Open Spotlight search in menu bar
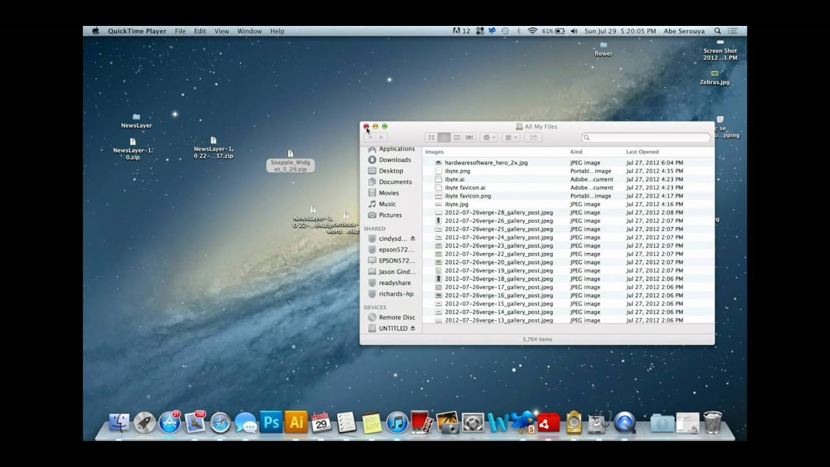Image resolution: width=830 pixels, height=467 pixels. pos(717,30)
